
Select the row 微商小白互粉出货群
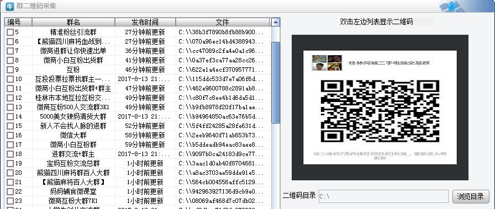click(x=138, y=60)
